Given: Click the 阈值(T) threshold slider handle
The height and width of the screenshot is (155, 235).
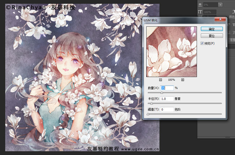Looking at the screenshot, I should (148, 114).
